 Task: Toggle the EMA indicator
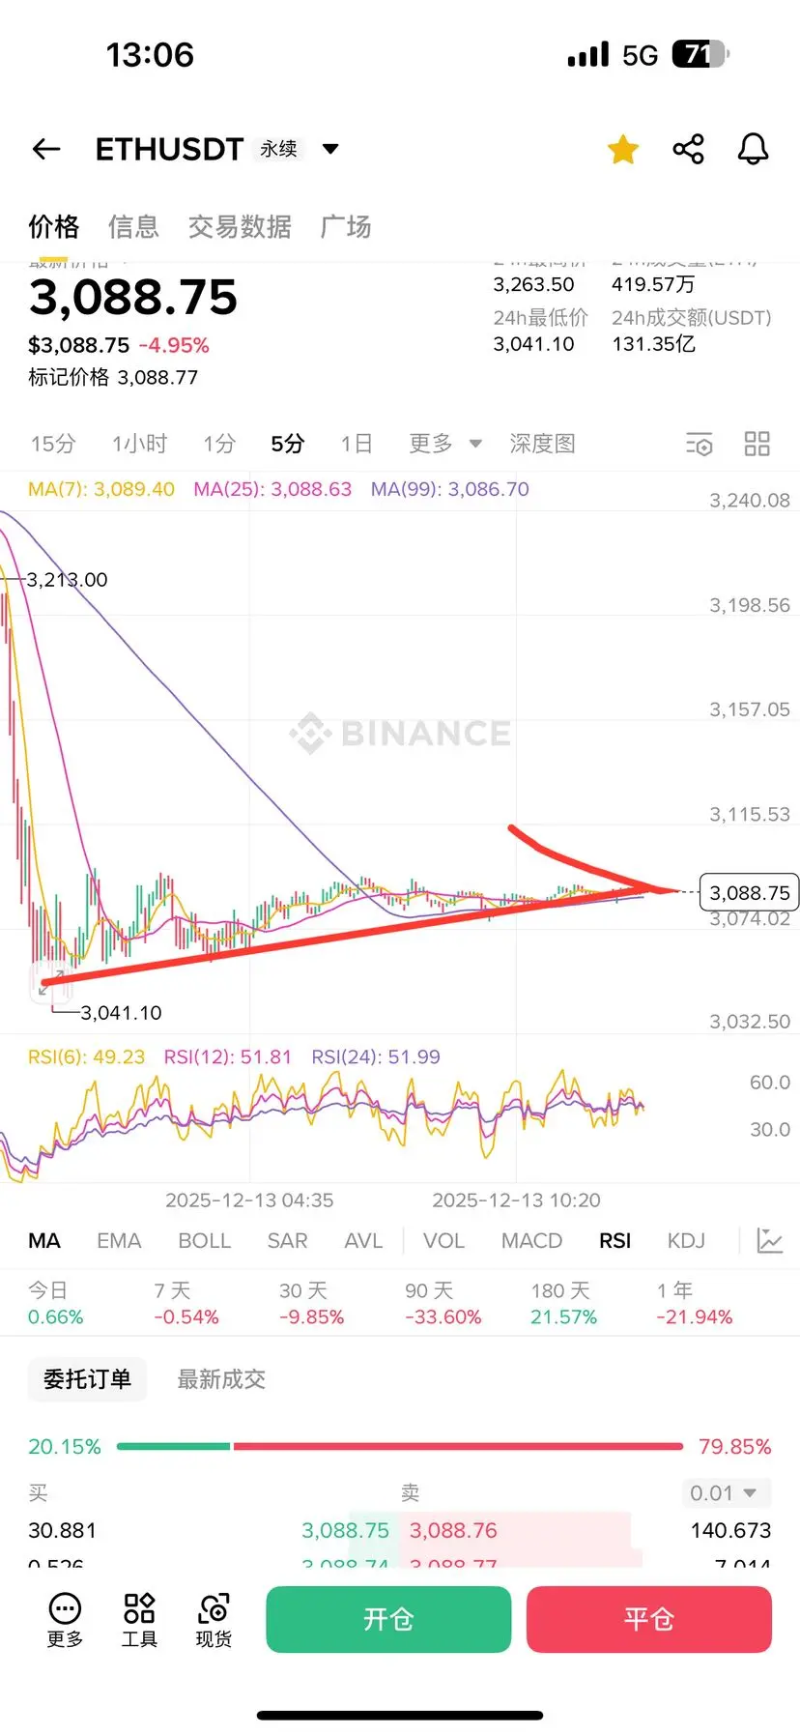pyautogui.click(x=119, y=1240)
